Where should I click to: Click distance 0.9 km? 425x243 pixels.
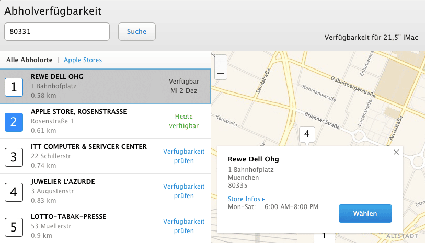[x=41, y=235]
